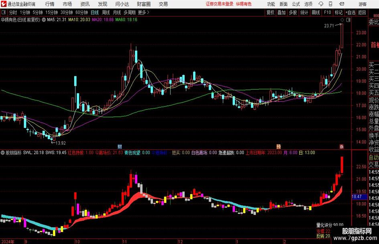Switch to 周线 weekly period
The width and height of the screenshot is (379, 244).
pyautogui.click(x=105, y=12)
